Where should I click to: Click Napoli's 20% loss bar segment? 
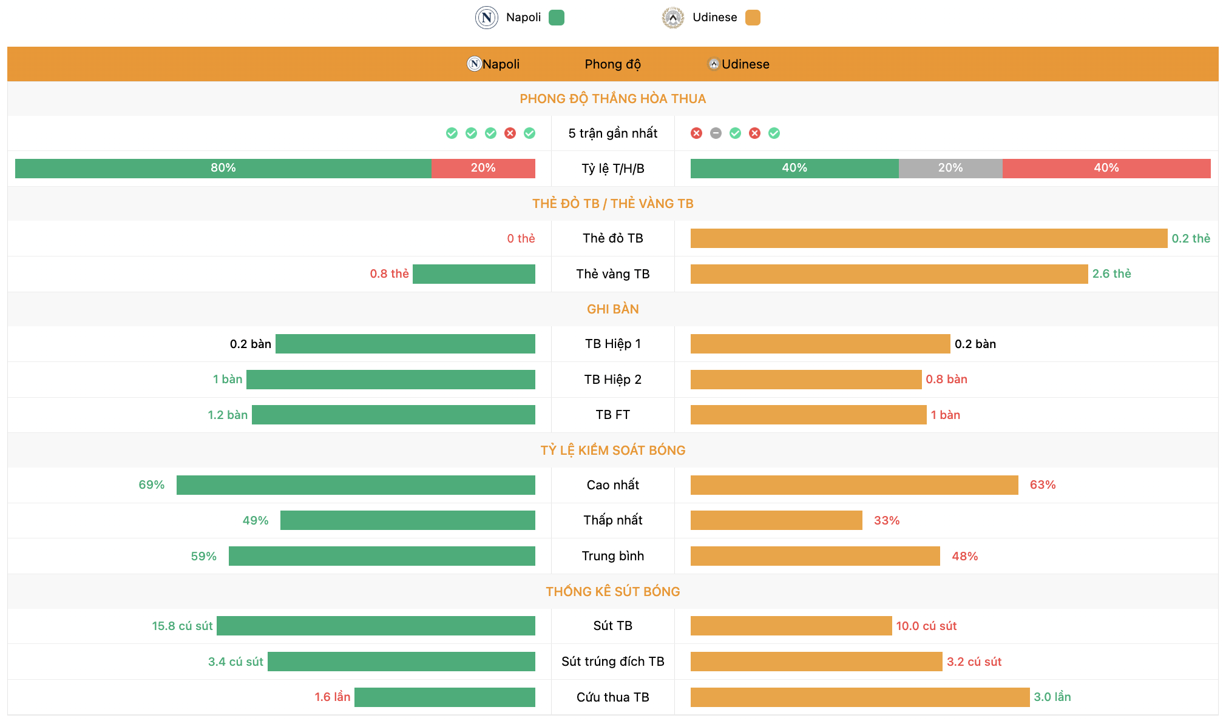point(483,168)
